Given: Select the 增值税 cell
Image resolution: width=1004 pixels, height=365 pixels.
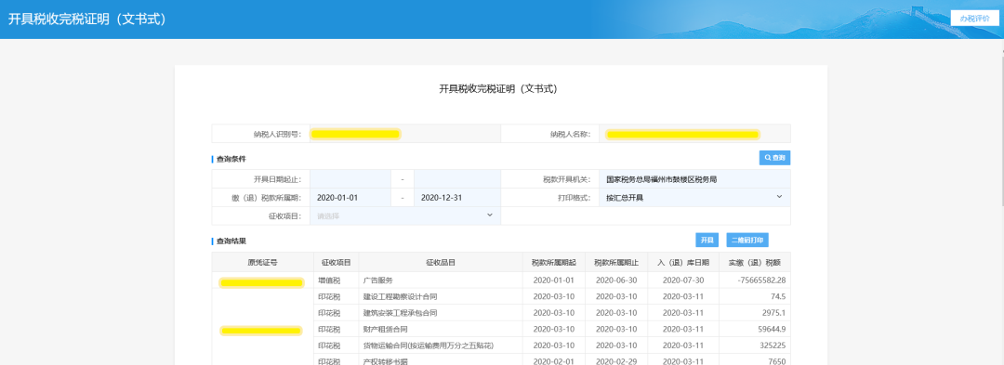Looking at the screenshot, I should point(336,280).
